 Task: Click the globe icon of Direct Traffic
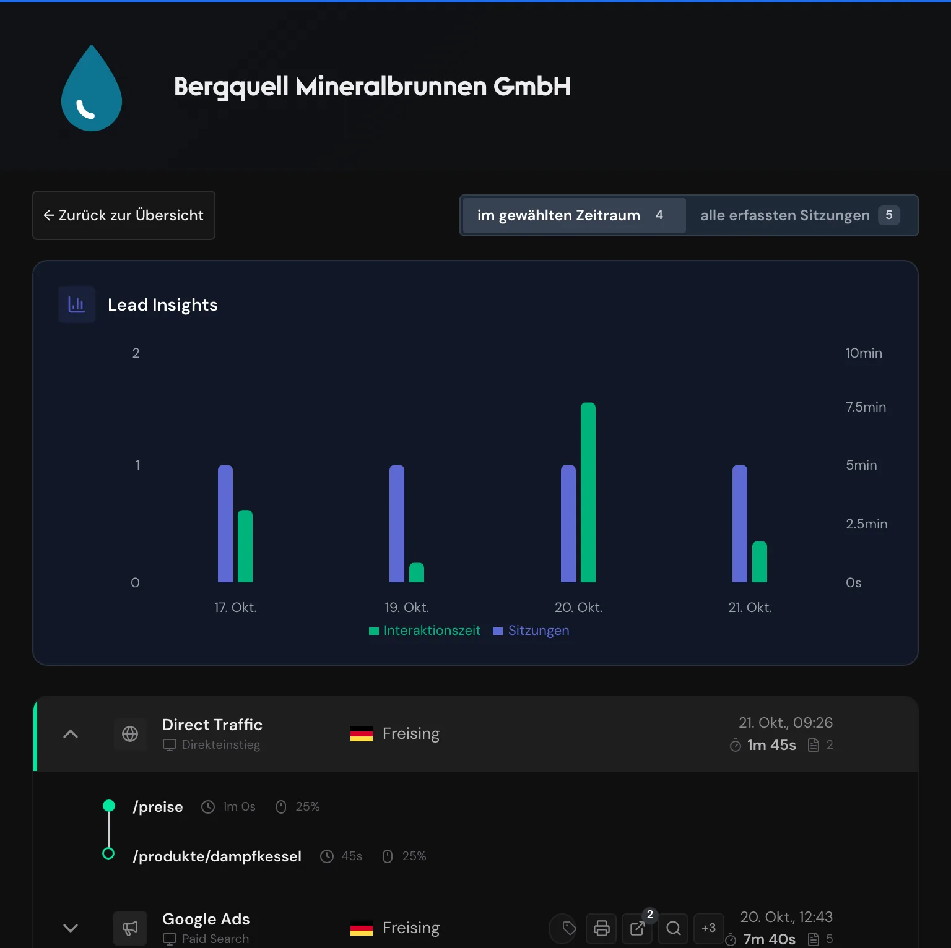coord(130,734)
